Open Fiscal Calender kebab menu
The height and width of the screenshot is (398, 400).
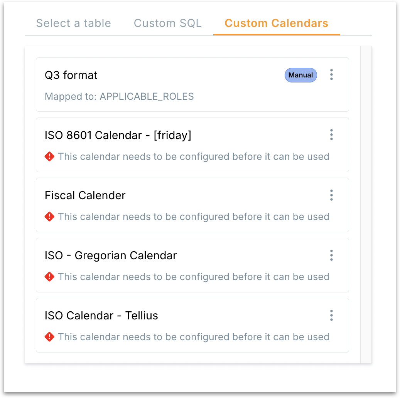pyautogui.click(x=331, y=195)
